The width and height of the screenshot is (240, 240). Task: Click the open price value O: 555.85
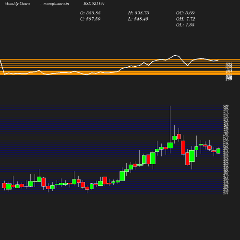[90, 13]
